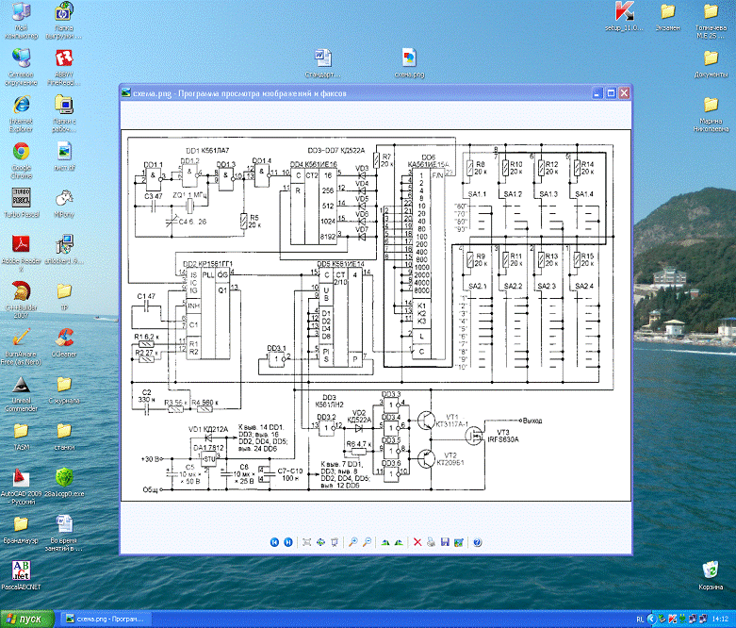Delete the image with the red X icon
Screen dimensions: 736x628
[x=417, y=542]
